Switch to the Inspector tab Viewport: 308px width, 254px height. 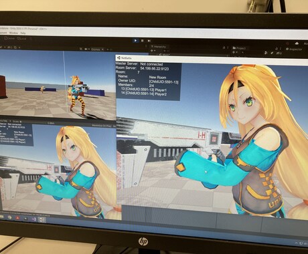tap(294, 49)
